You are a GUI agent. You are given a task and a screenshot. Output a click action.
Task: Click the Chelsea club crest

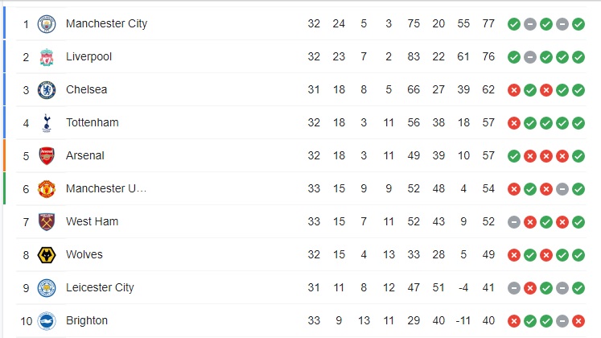click(47, 89)
